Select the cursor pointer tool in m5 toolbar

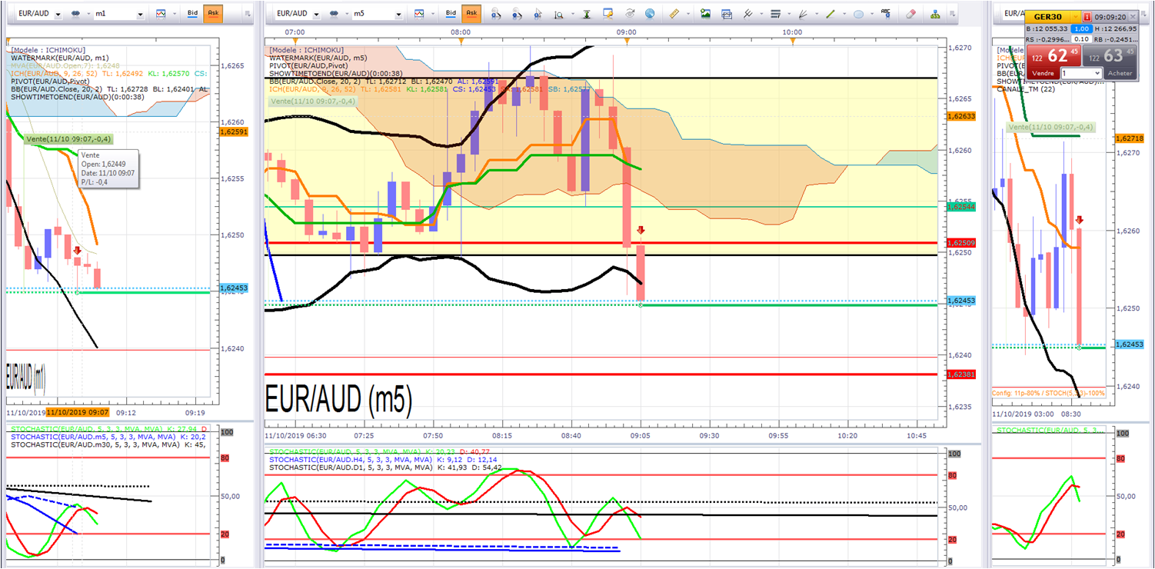point(539,14)
